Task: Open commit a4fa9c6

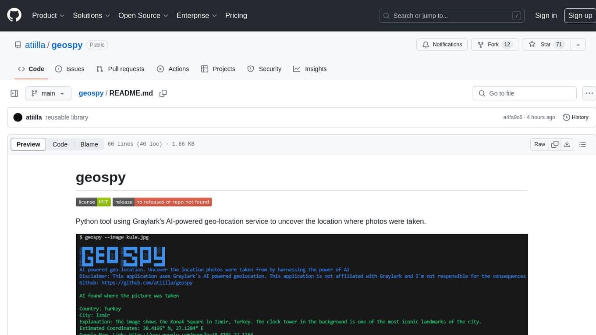Action: (x=513, y=118)
